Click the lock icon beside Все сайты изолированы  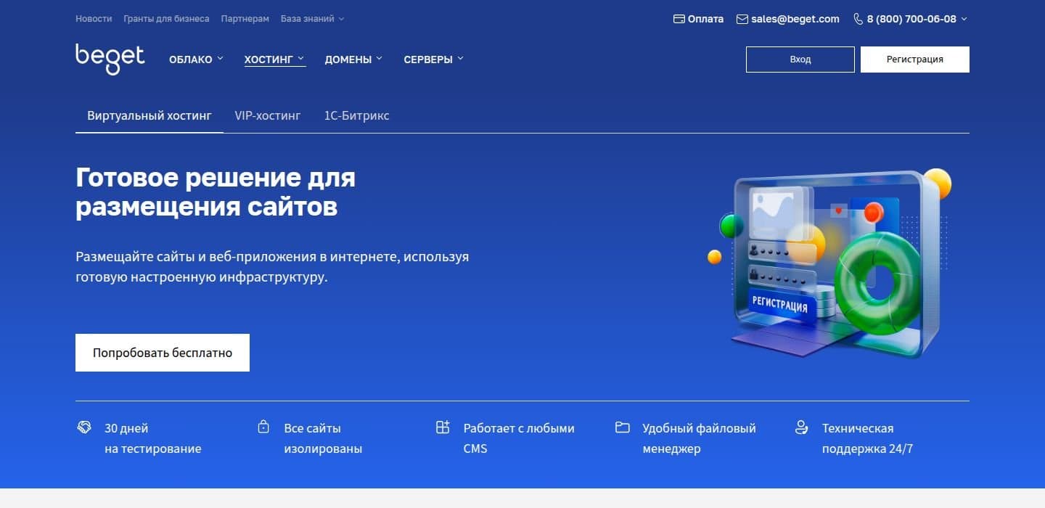point(263,427)
